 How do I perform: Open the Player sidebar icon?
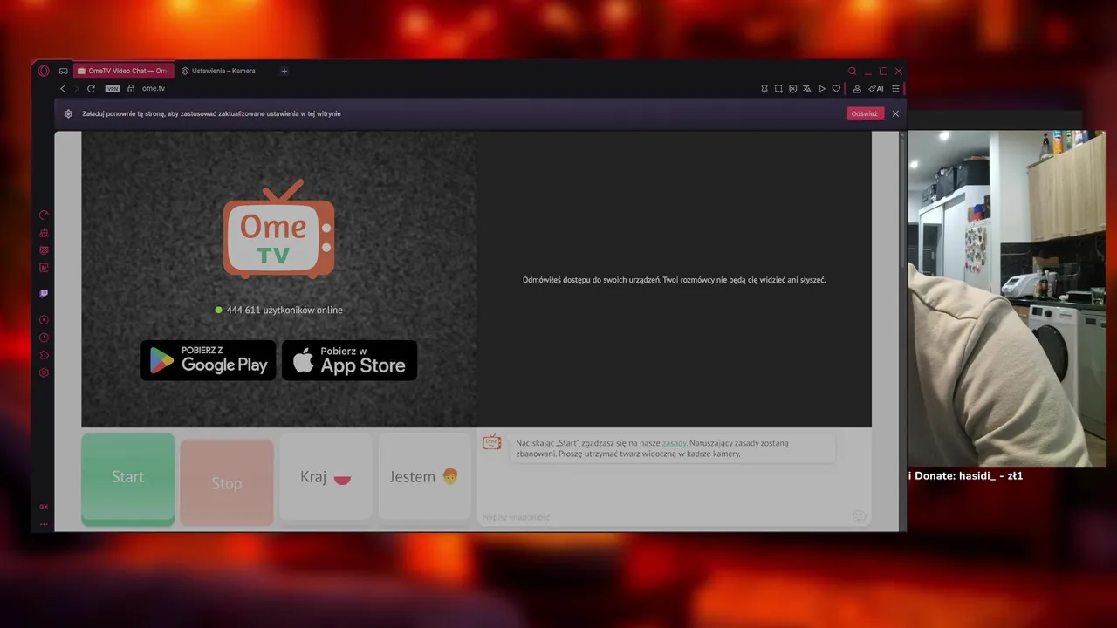(44, 320)
